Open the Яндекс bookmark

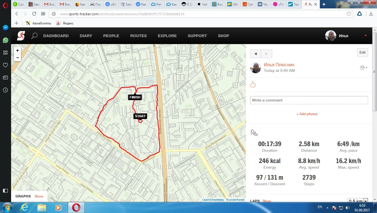[65, 23]
